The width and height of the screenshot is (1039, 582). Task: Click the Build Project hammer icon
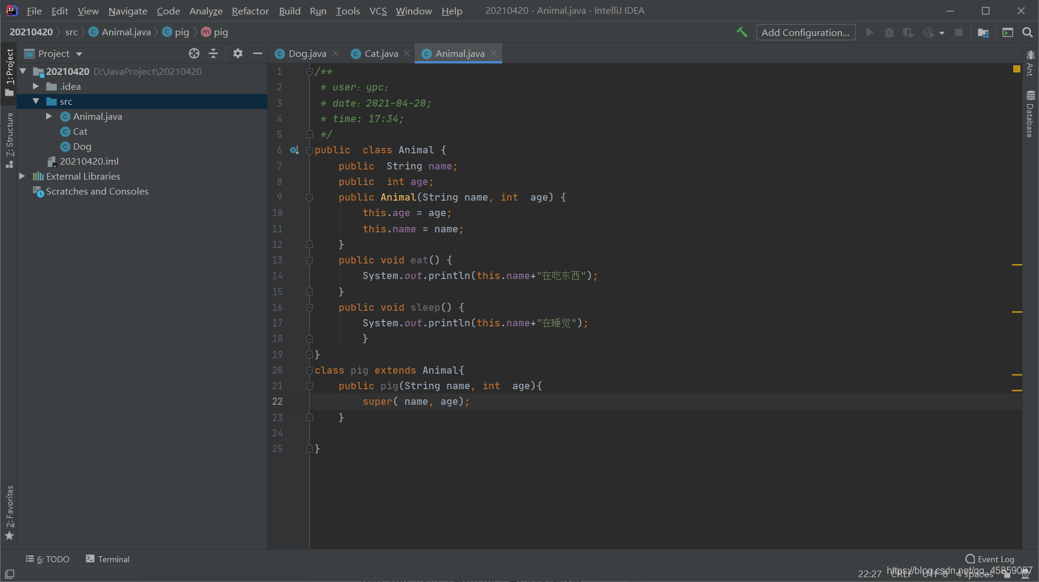[x=742, y=32]
